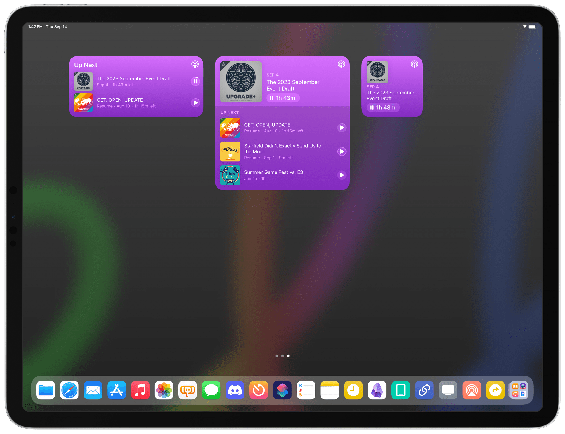Open 'The 2023 September Event Draft' in Up Next widget

tap(134, 79)
